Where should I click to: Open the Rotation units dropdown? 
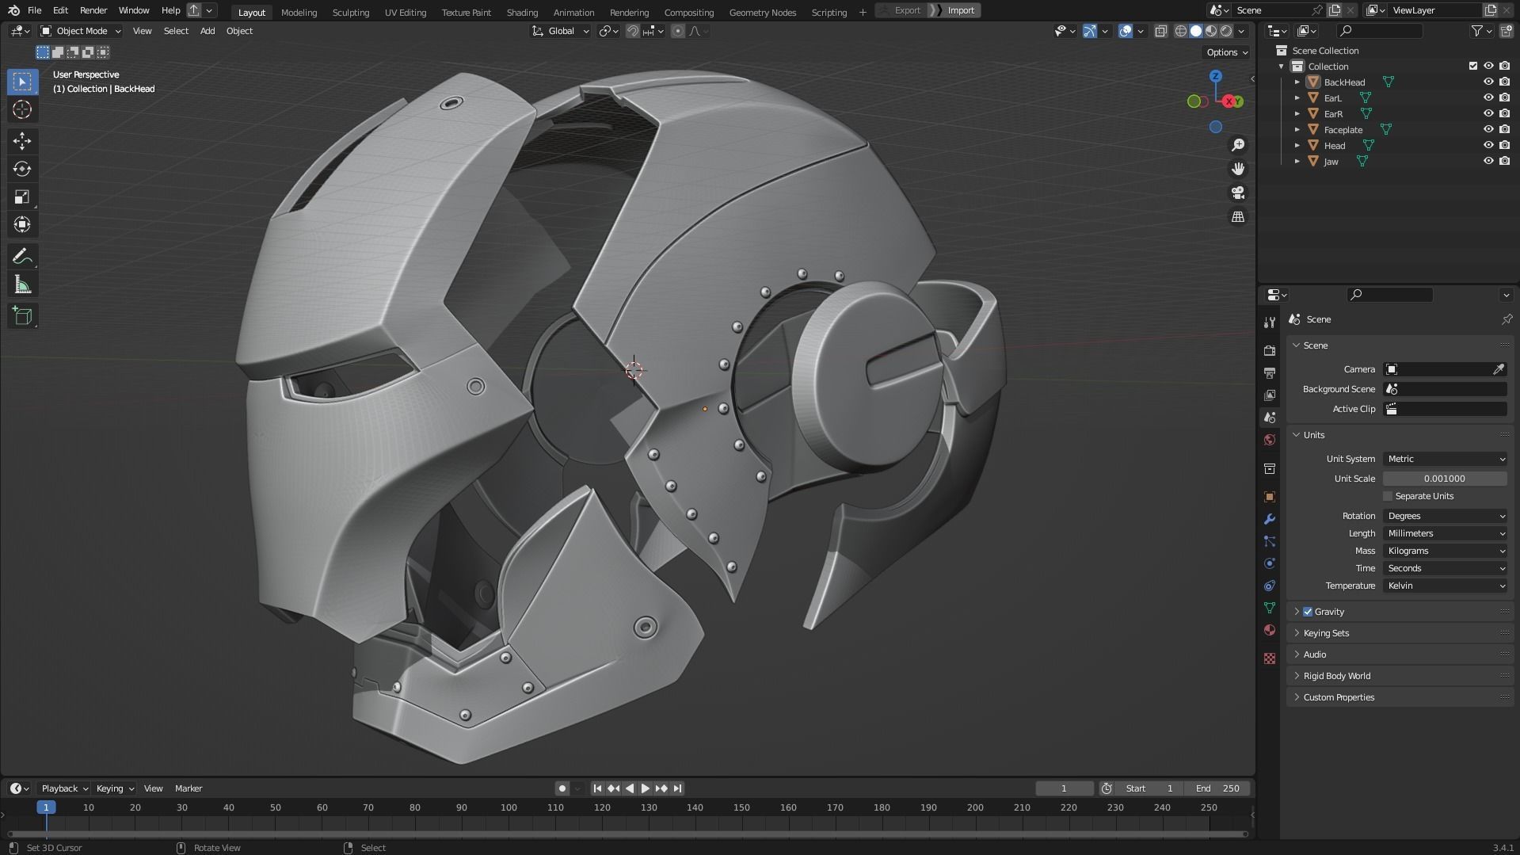[x=1446, y=516]
